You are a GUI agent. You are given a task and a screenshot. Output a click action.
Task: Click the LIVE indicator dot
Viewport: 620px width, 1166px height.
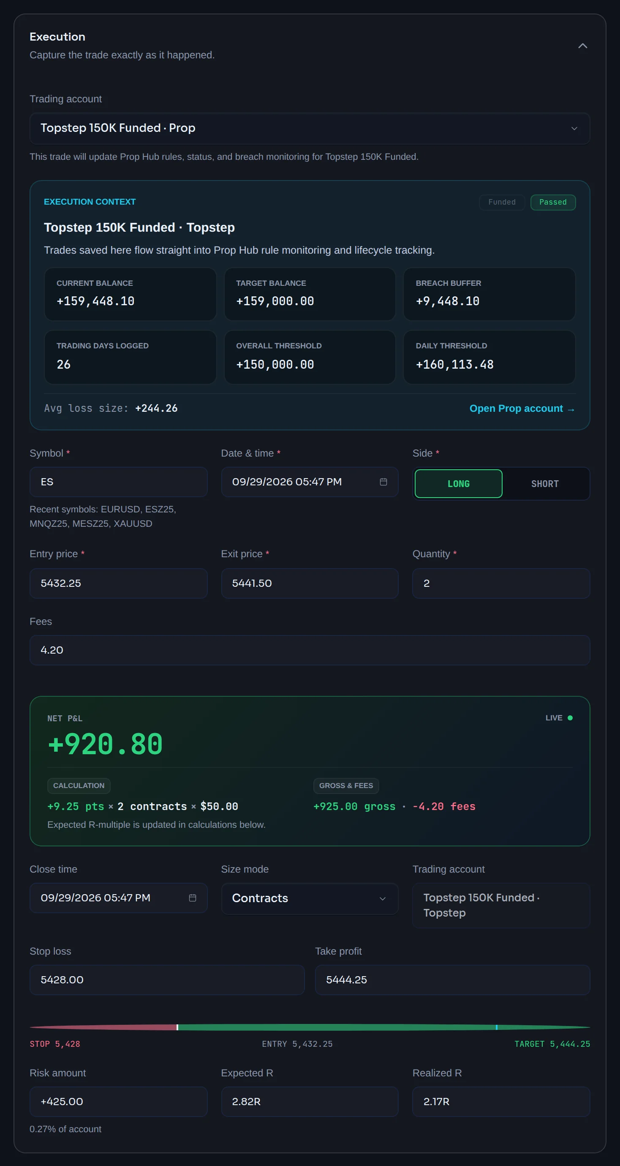(570, 717)
